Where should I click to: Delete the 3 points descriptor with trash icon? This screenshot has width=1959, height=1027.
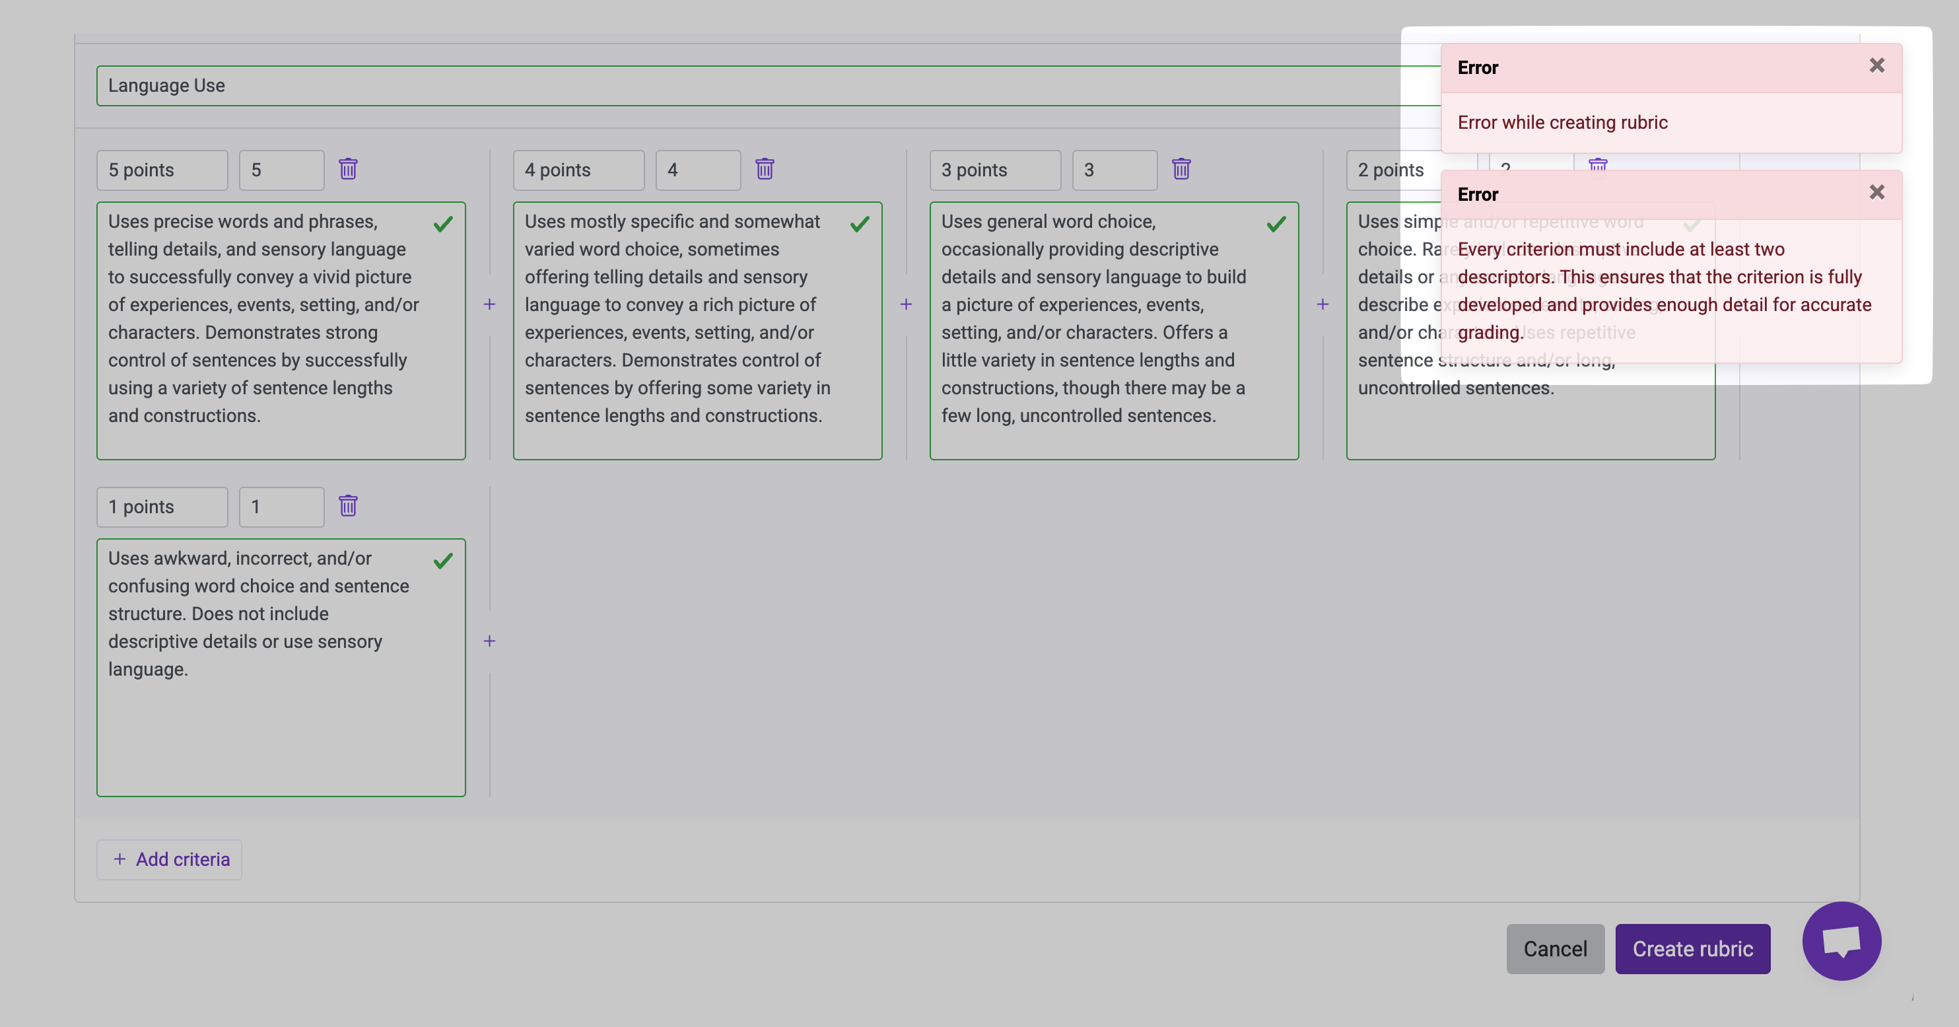[1181, 169]
